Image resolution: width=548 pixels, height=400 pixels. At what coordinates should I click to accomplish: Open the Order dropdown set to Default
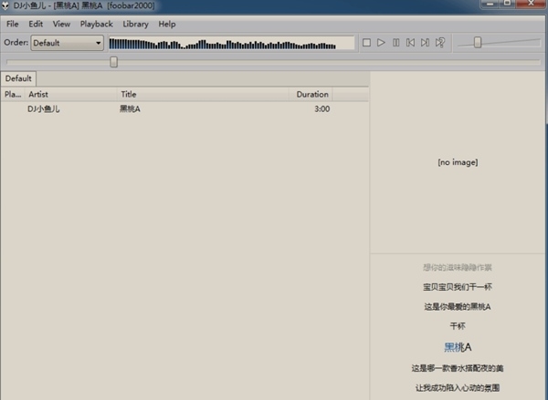click(67, 43)
